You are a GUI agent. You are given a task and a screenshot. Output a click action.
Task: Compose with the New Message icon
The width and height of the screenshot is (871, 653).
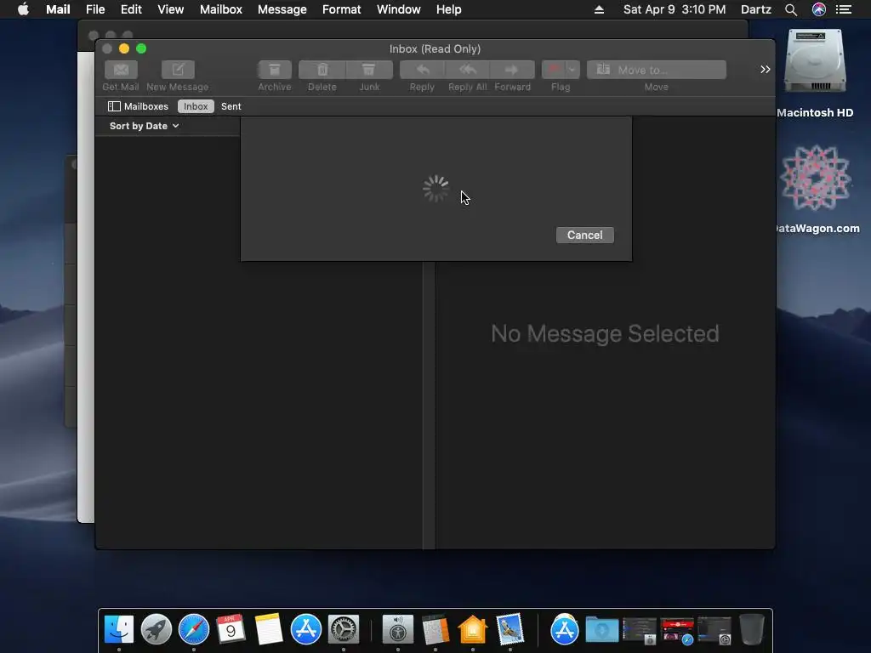(178, 70)
